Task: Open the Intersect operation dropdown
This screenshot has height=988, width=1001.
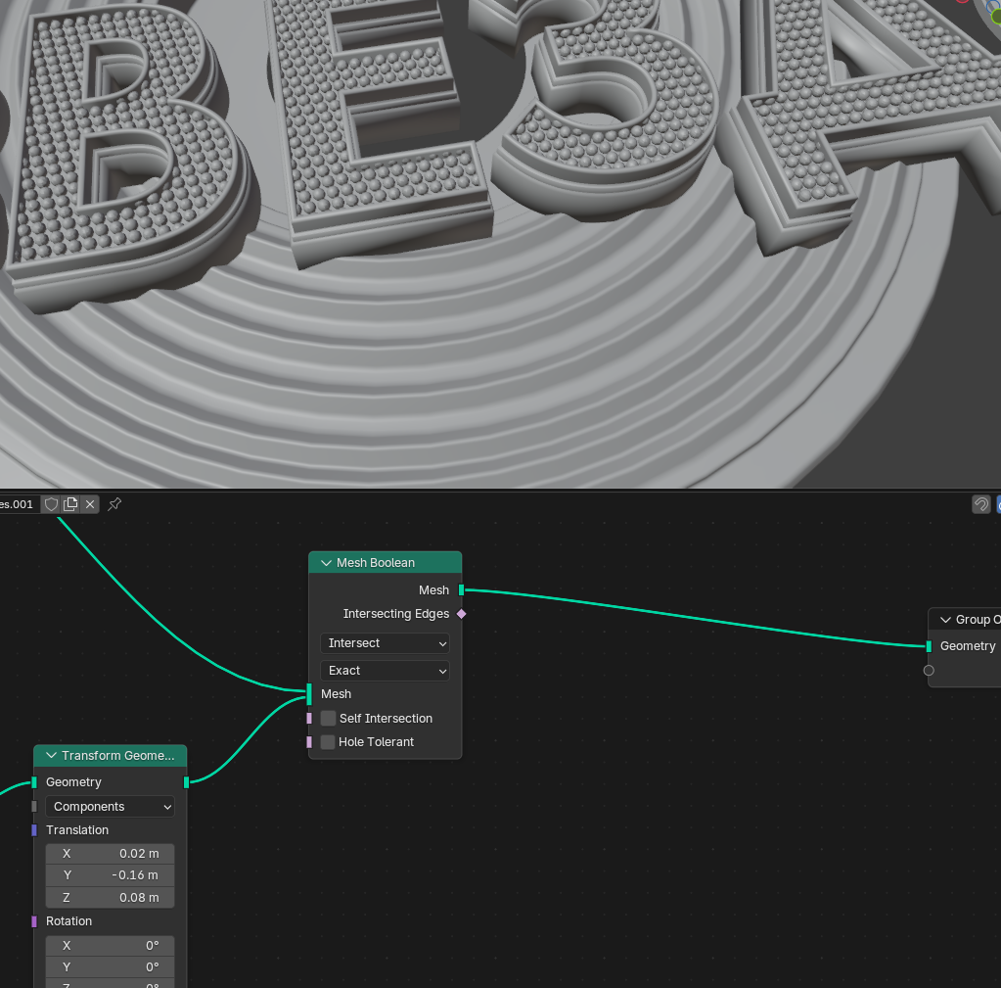Action: 385,643
